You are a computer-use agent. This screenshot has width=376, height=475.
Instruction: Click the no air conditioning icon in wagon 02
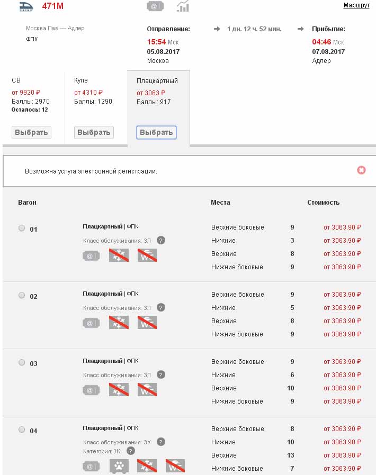[119, 323]
